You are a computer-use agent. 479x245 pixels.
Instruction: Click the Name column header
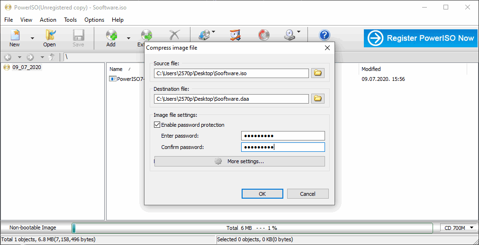116,69
